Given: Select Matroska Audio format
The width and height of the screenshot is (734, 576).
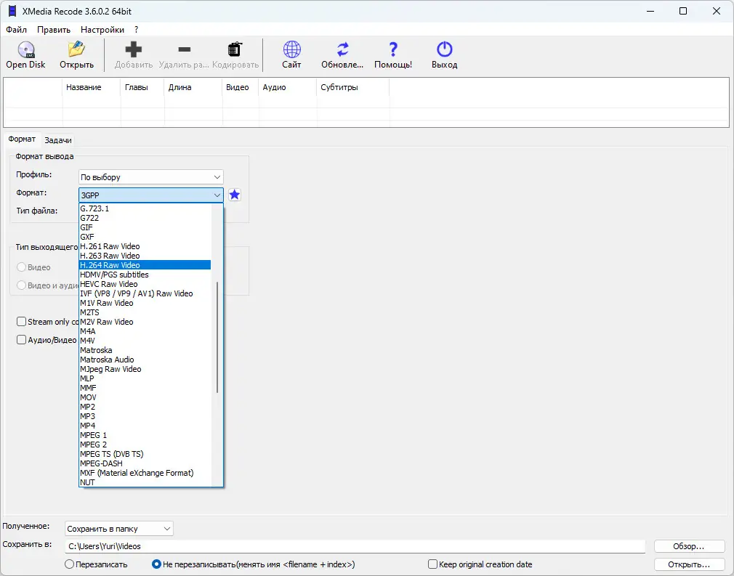Looking at the screenshot, I should [145, 360].
